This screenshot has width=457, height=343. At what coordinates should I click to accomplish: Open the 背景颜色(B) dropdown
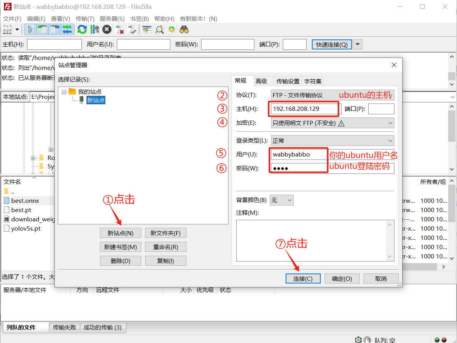pos(281,200)
